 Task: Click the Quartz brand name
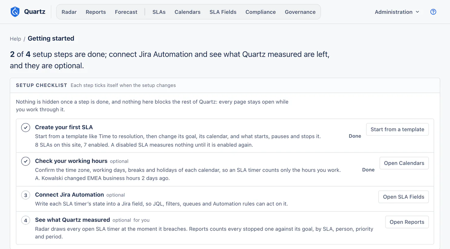[35, 12]
